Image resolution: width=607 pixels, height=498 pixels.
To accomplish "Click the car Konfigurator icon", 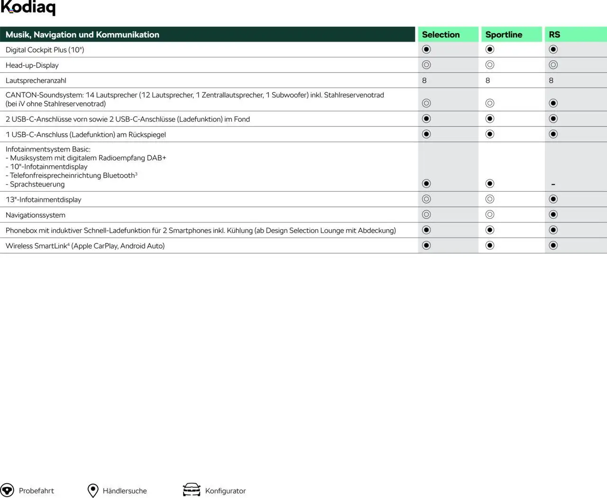I will pyautogui.click(x=192, y=490).
